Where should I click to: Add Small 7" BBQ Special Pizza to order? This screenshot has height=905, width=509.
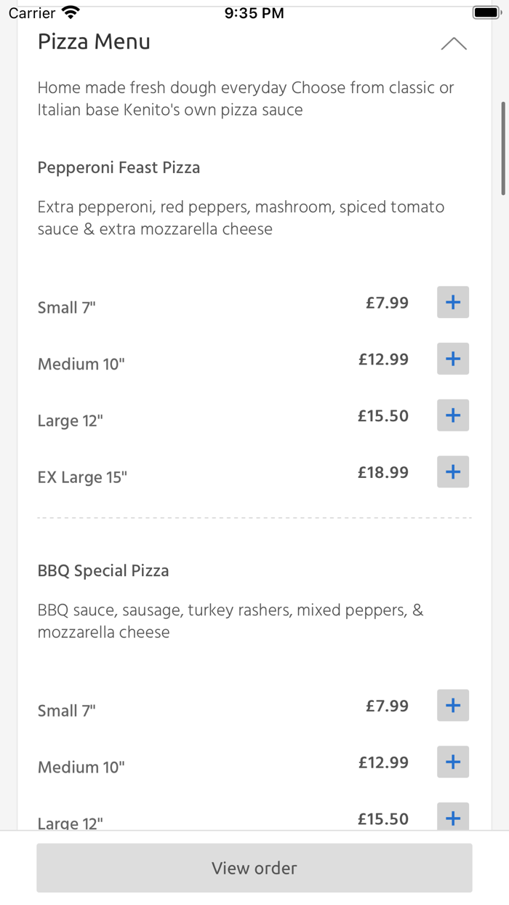[x=452, y=705]
